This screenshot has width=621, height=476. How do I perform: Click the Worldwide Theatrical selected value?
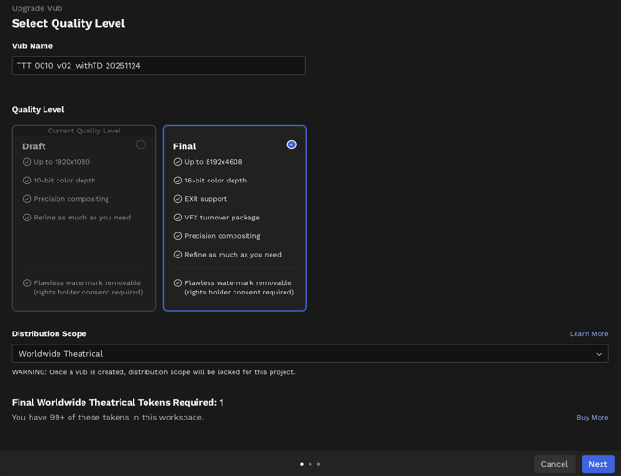click(x=61, y=354)
